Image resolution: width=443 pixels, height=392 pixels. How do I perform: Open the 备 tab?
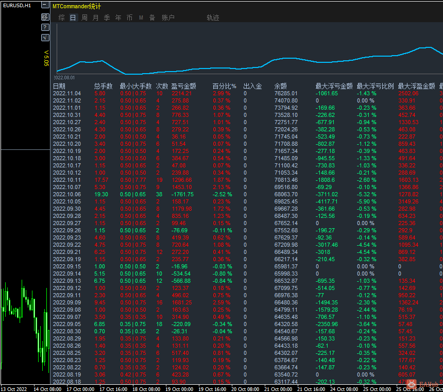pos(152,18)
